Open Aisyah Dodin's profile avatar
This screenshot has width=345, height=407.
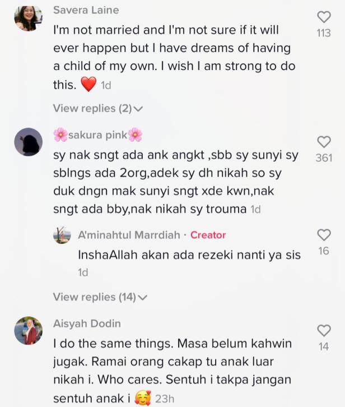click(28, 330)
